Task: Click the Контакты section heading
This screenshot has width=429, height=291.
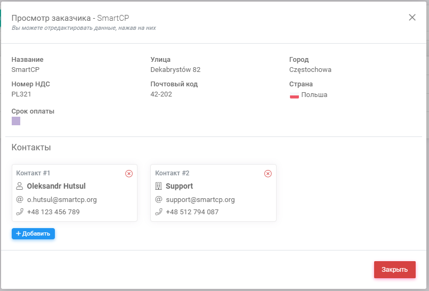Action: pyautogui.click(x=31, y=148)
